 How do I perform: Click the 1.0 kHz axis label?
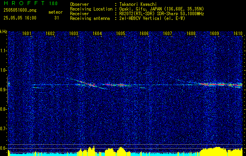pyautogui.click(x=3, y=70)
